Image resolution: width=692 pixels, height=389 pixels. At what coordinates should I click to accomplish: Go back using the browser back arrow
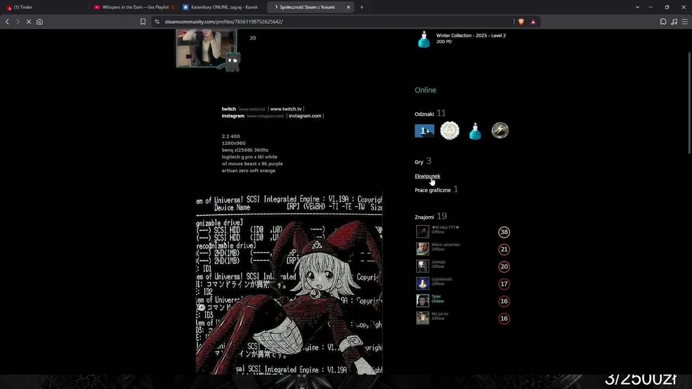[x=7, y=22]
